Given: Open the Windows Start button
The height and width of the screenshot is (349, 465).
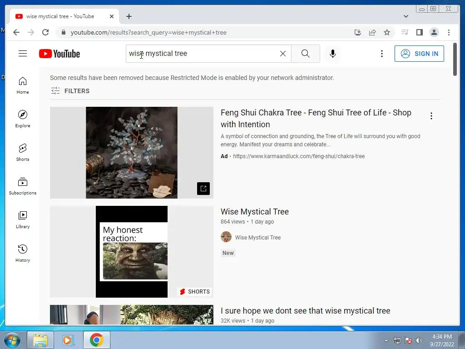Looking at the screenshot, I should [x=12, y=340].
